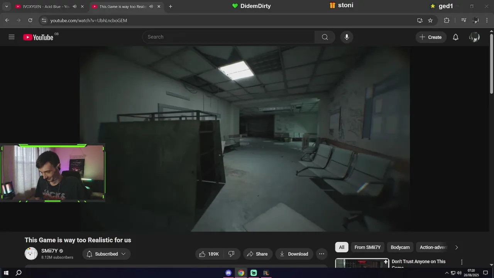This screenshot has width=494, height=278.
Task: Select the This Game is way too Realistic tab
Action: tap(122, 7)
